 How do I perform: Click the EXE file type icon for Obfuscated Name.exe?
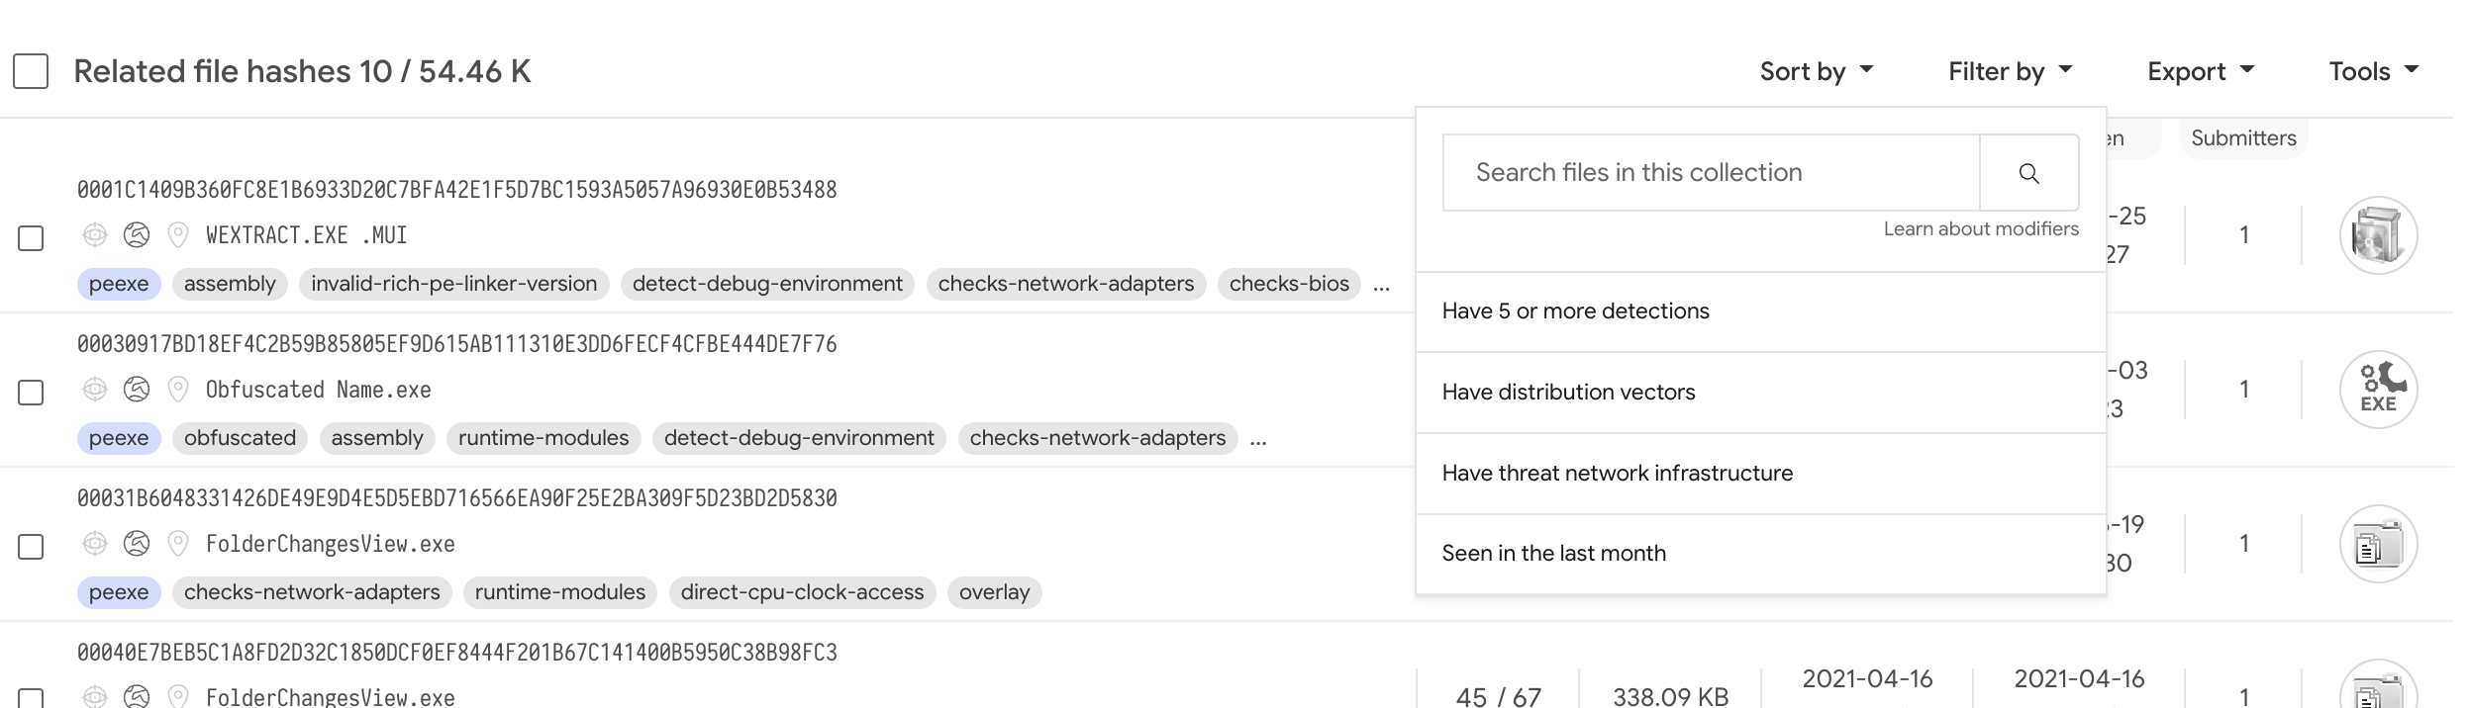pos(2377,390)
